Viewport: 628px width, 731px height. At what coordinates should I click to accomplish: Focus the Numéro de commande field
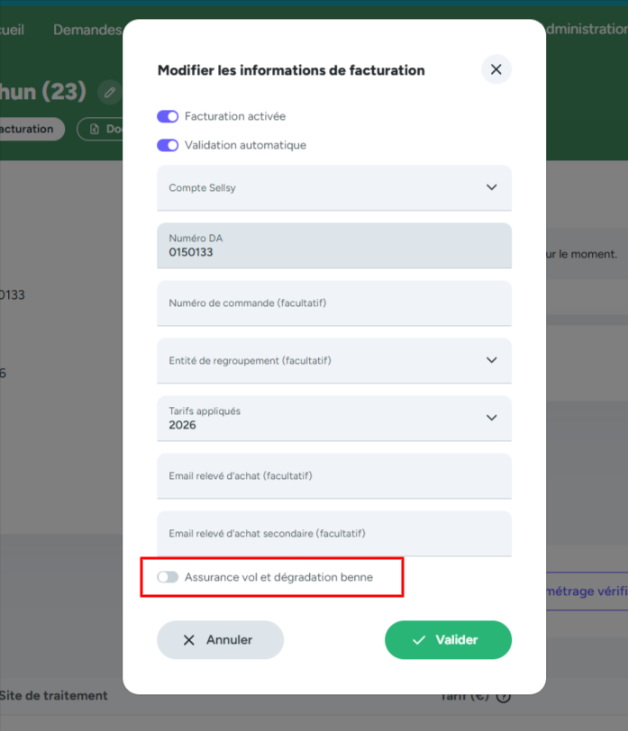(x=333, y=303)
